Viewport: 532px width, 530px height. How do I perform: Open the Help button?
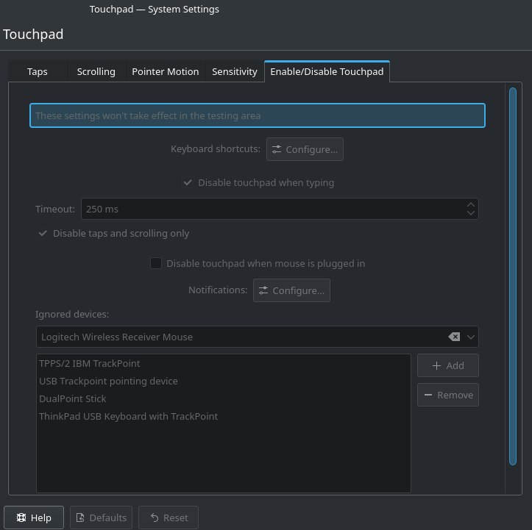pos(34,518)
